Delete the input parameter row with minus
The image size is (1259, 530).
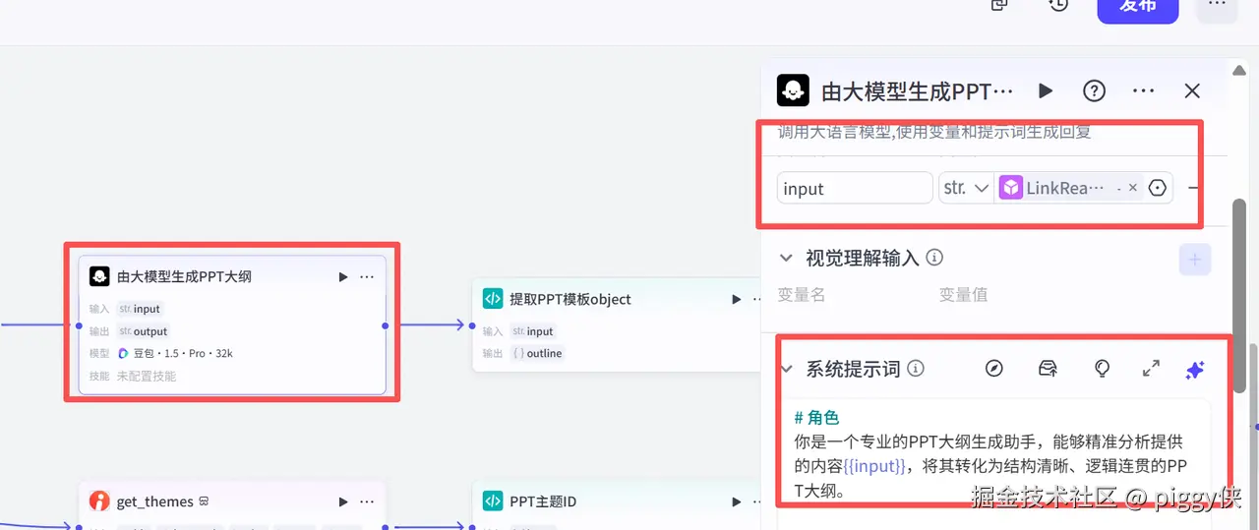click(1194, 188)
